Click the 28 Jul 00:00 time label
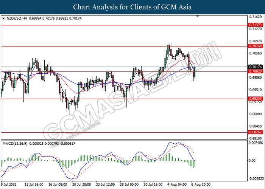 pos(129,184)
